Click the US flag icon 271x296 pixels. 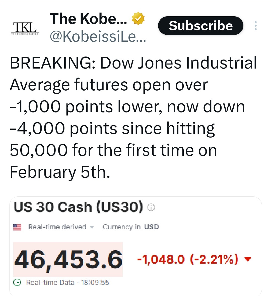click(x=17, y=227)
